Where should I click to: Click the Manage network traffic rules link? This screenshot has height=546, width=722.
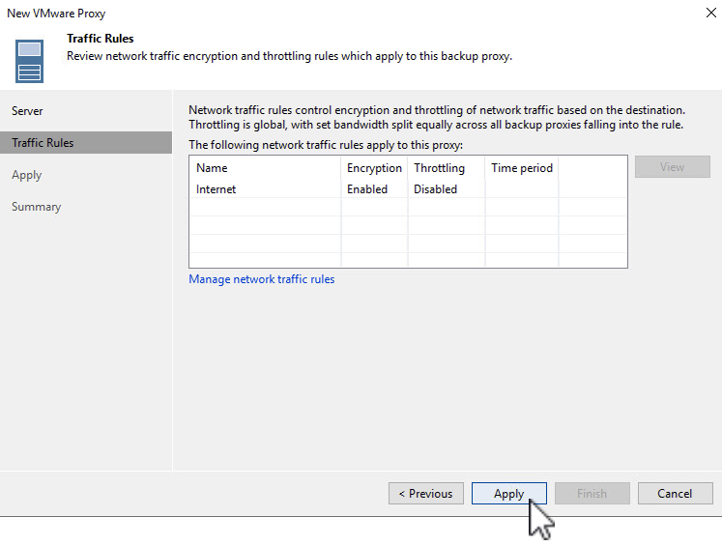coord(262,279)
